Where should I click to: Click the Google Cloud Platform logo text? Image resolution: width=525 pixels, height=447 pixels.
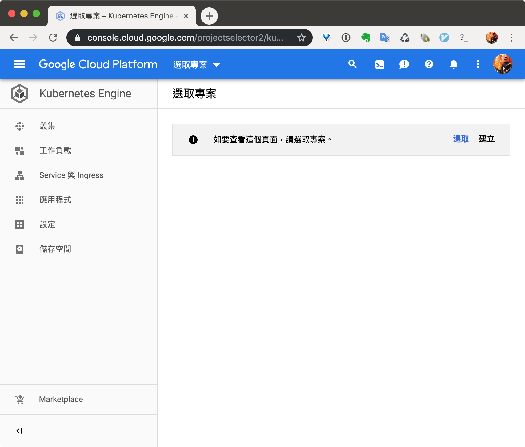point(98,64)
